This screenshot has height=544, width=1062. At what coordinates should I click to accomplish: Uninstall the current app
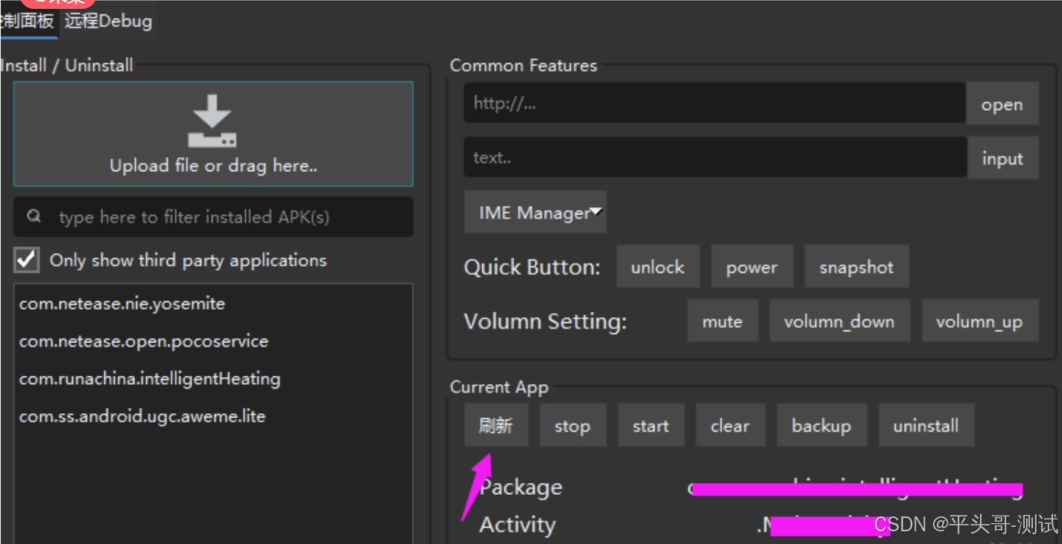click(x=926, y=426)
